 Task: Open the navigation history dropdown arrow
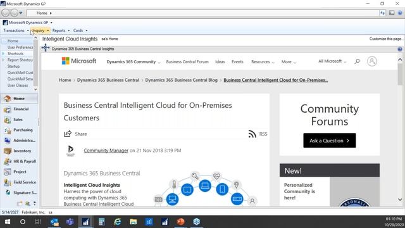(x=21, y=13)
